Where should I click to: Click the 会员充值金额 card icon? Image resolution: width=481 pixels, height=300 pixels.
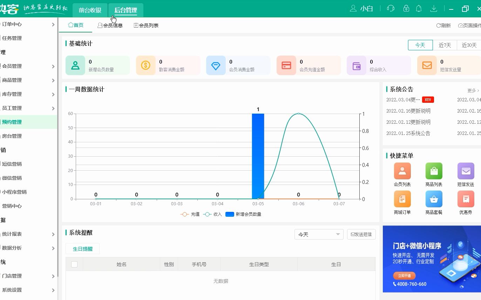coord(286,65)
